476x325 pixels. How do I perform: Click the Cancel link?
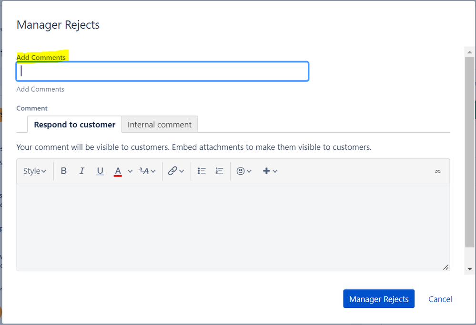440,299
